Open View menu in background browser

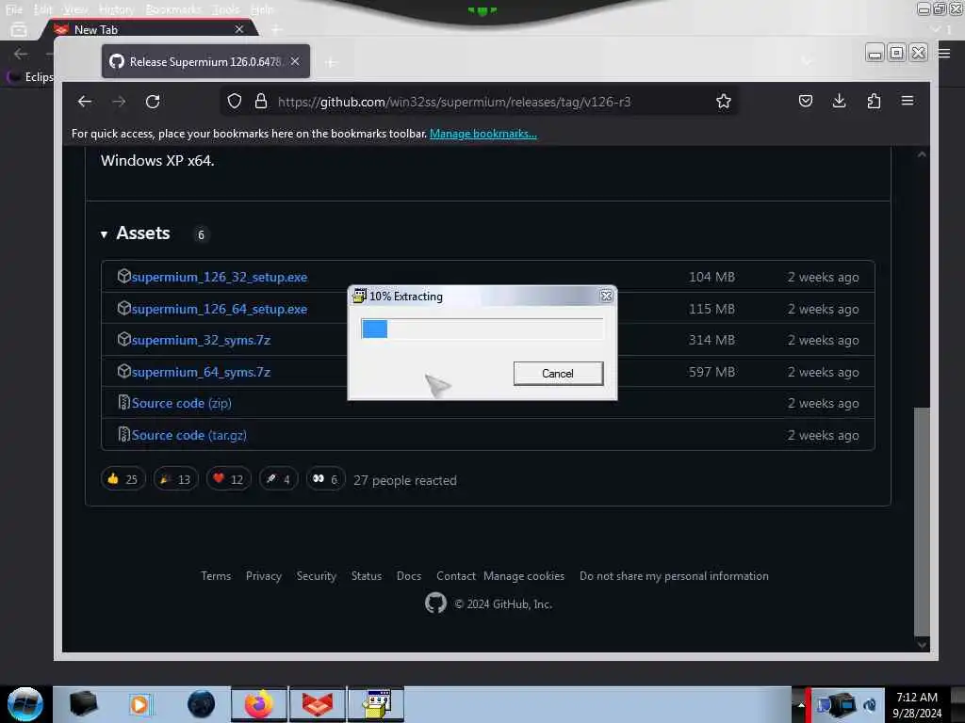pos(75,9)
